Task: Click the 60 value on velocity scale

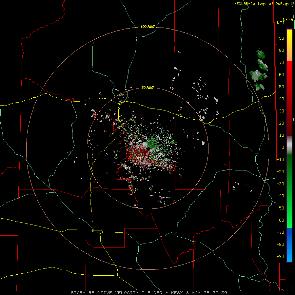Action: click(x=282, y=75)
